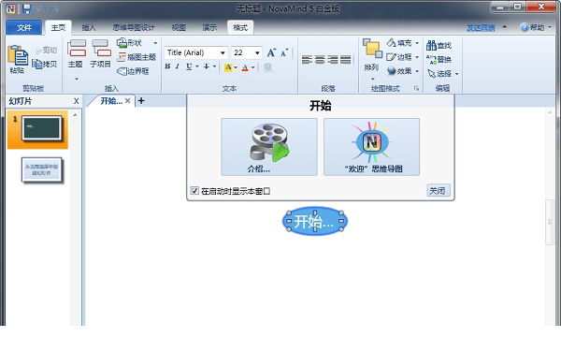The image size is (561, 338).
Task: Switch to the Presentation (演示) ribbon tab
Action: point(209,27)
